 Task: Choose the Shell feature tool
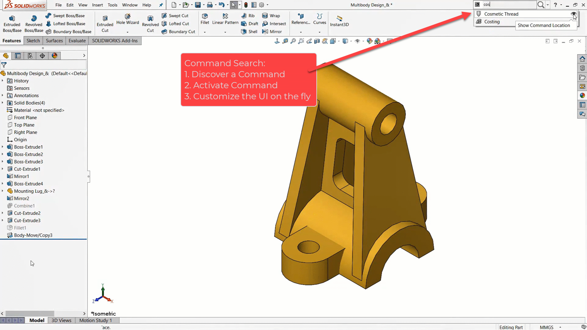[x=249, y=32]
